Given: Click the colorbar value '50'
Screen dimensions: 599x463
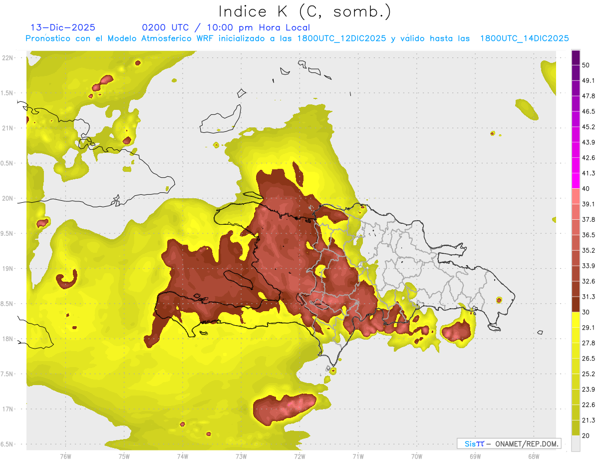Looking at the screenshot, I should coord(587,65).
